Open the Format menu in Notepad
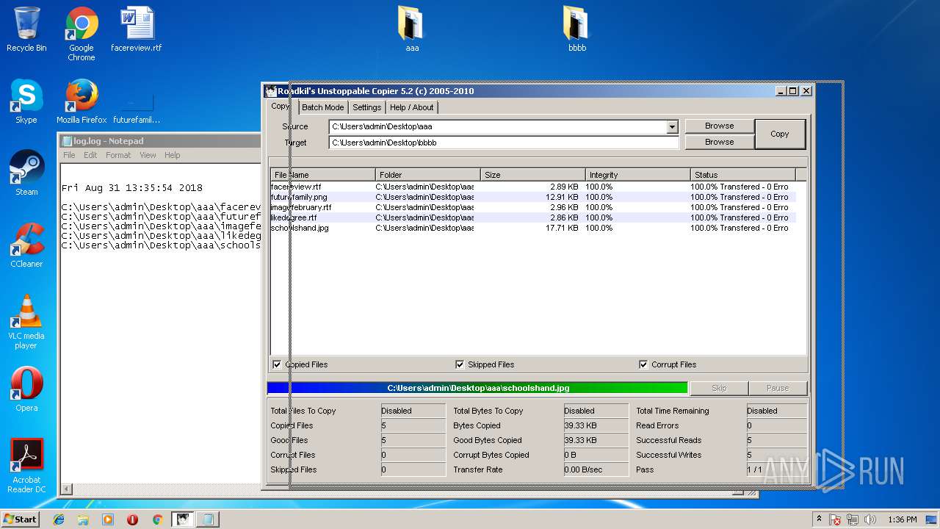The height and width of the screenshot is (529, 940). (x=118, y=155)
